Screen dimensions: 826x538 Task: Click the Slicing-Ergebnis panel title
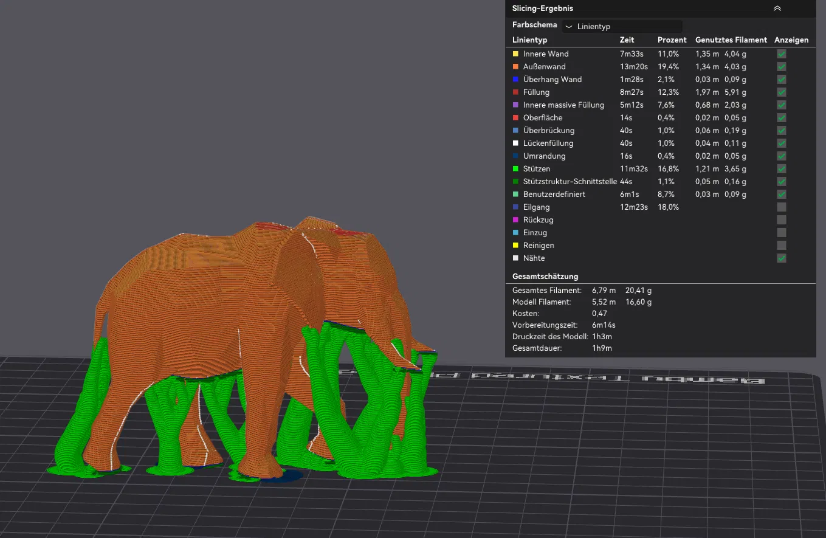543,9
